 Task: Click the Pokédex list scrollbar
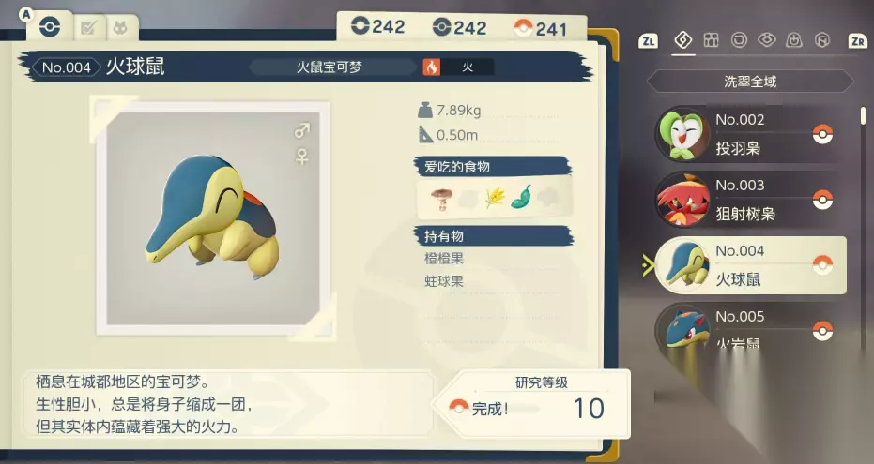point(863,115)
